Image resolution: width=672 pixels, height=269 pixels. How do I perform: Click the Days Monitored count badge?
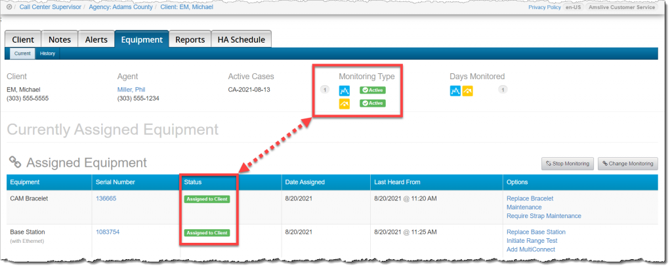[503, 90]
